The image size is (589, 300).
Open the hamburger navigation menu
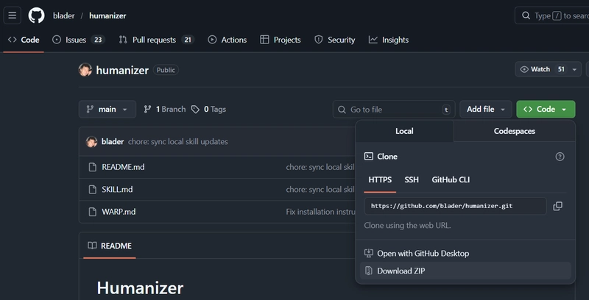click(13, 15)
